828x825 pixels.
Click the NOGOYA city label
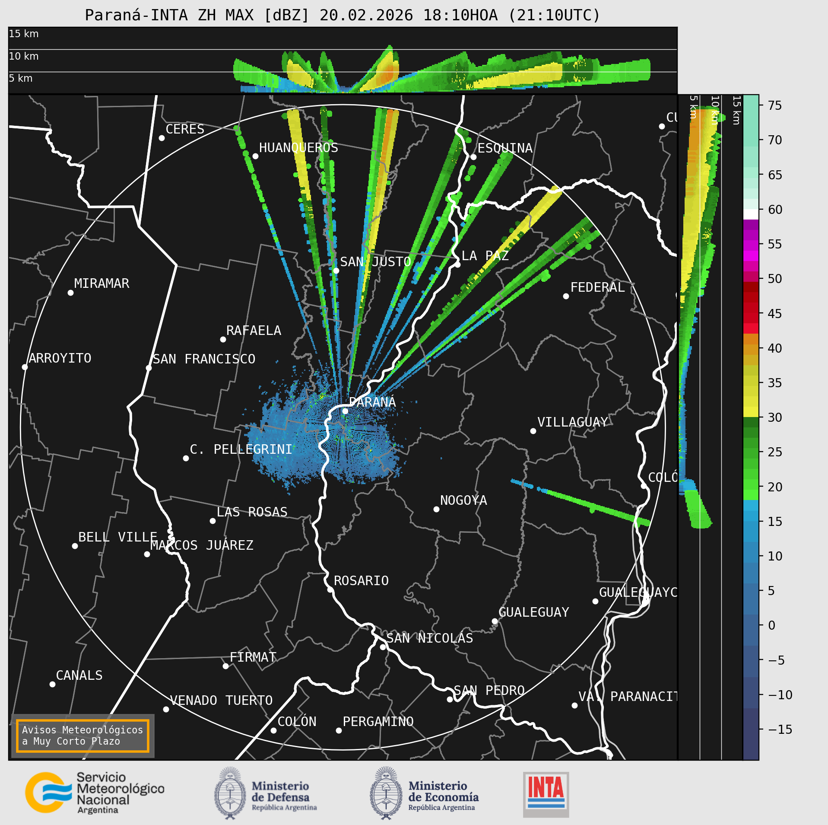click(x=463, y=500)
